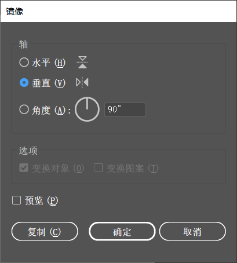Select the 水平 (H) radio button
The width and height of the screenshot is (237, 263).
click(x=24, y=63)
